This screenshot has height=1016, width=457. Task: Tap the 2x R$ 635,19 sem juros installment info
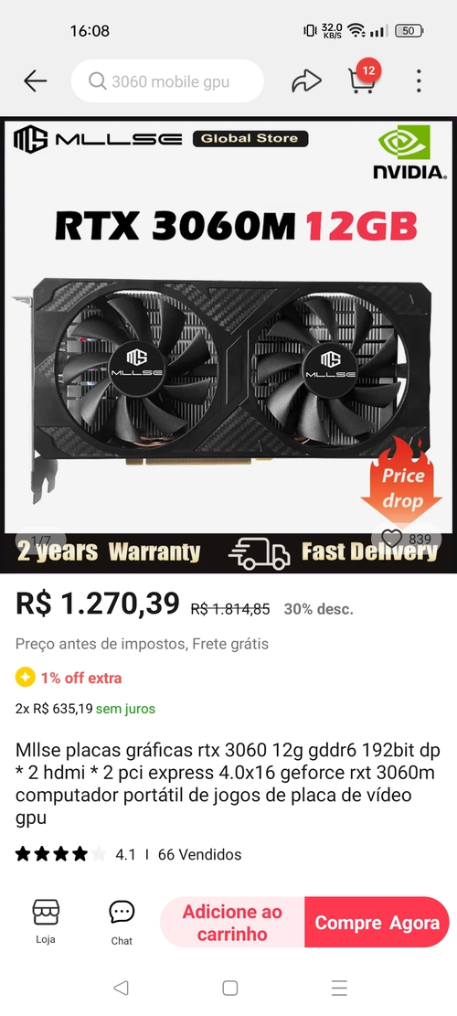click(85, 709)
